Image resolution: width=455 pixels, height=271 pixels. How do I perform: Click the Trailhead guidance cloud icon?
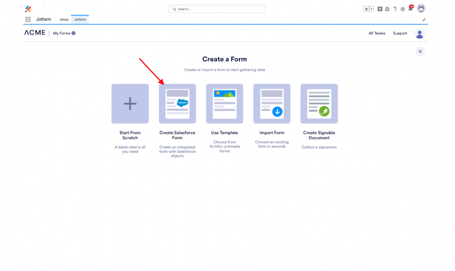387,9
